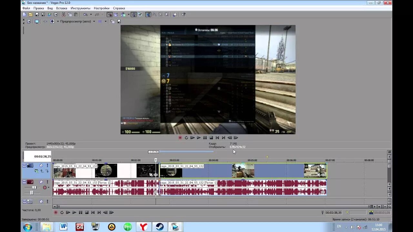
Task: Open Steam from the Windows taskbar
Action: tap(159, 227)
